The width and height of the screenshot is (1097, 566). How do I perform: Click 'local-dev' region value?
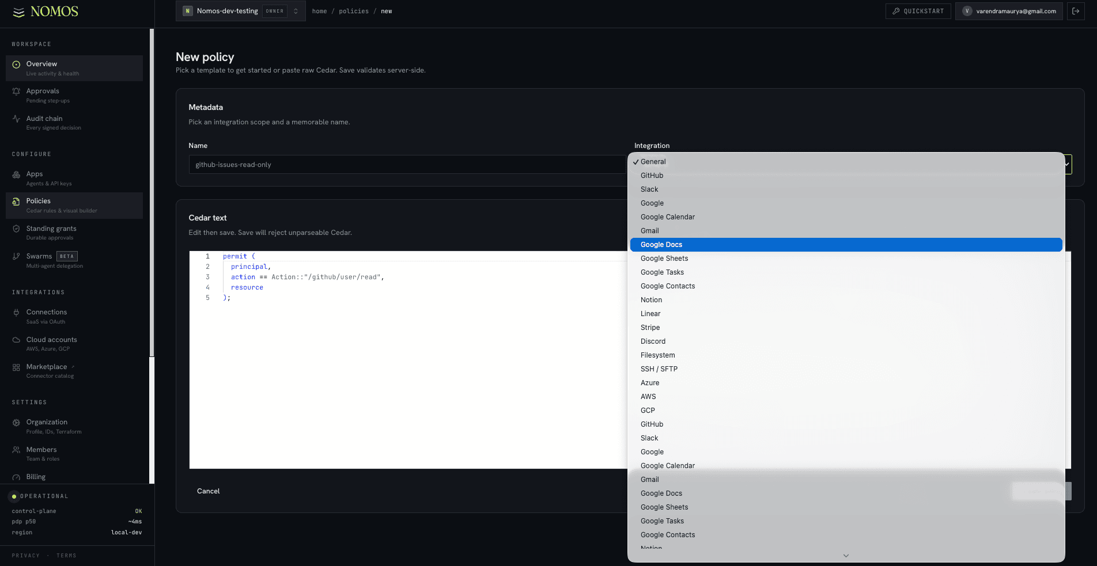(x=126, y=533)
